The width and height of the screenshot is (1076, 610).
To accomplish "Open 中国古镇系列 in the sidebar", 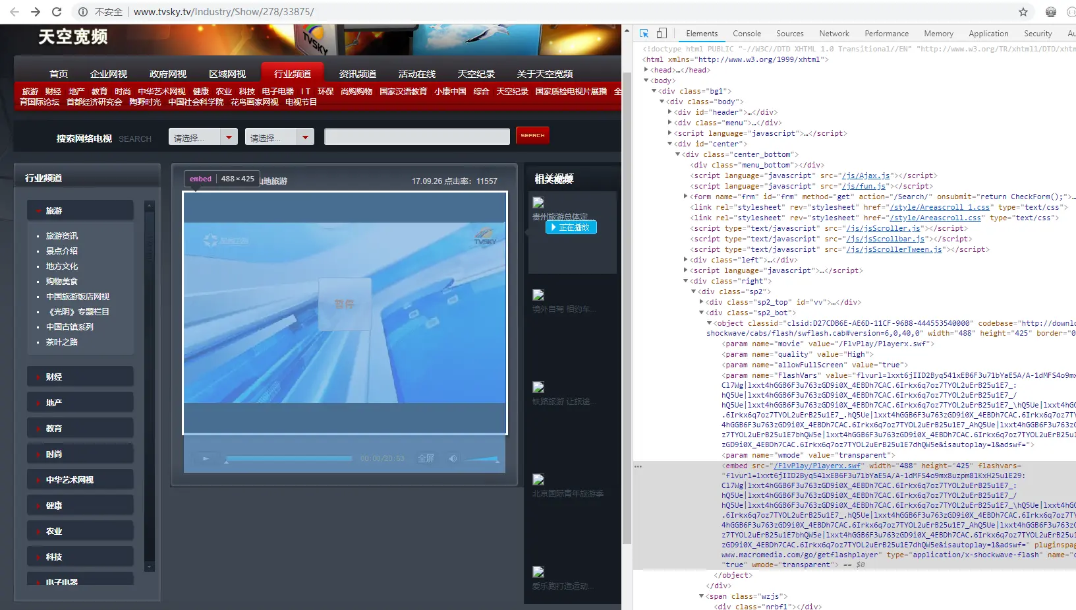I will (x=70, y=327).
